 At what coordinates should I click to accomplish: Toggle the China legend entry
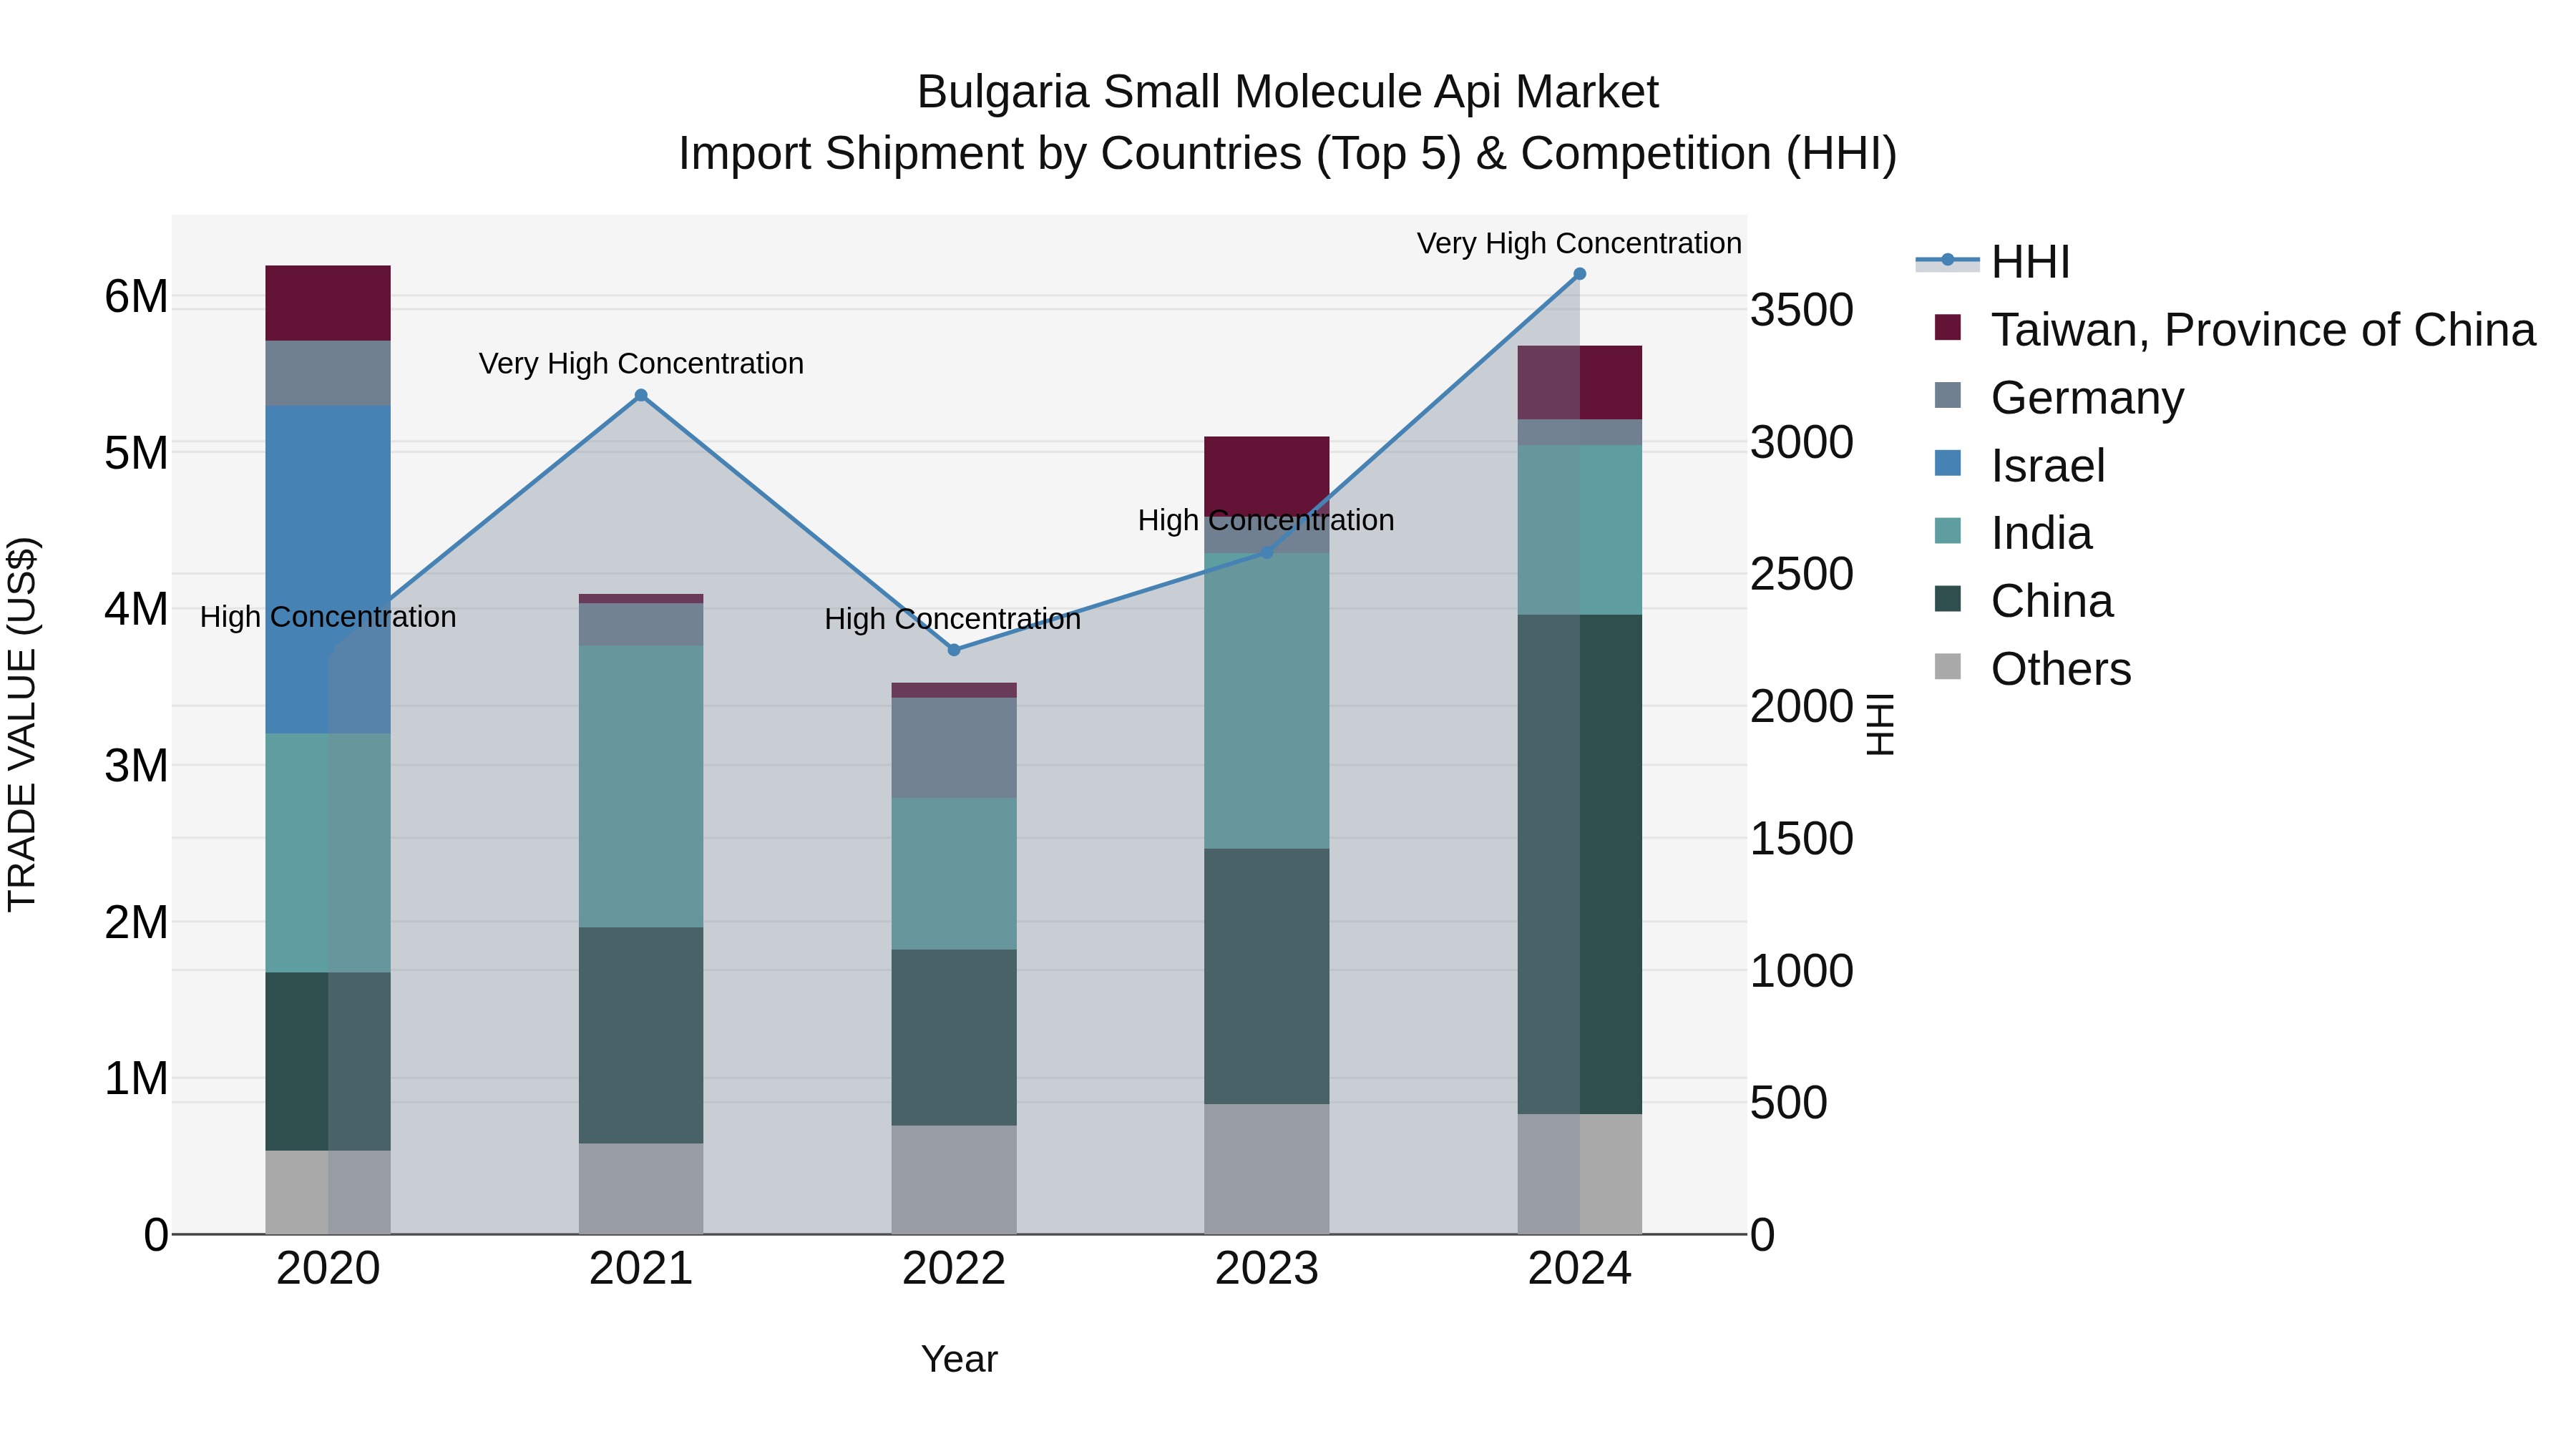click(x=2024, y=601)
